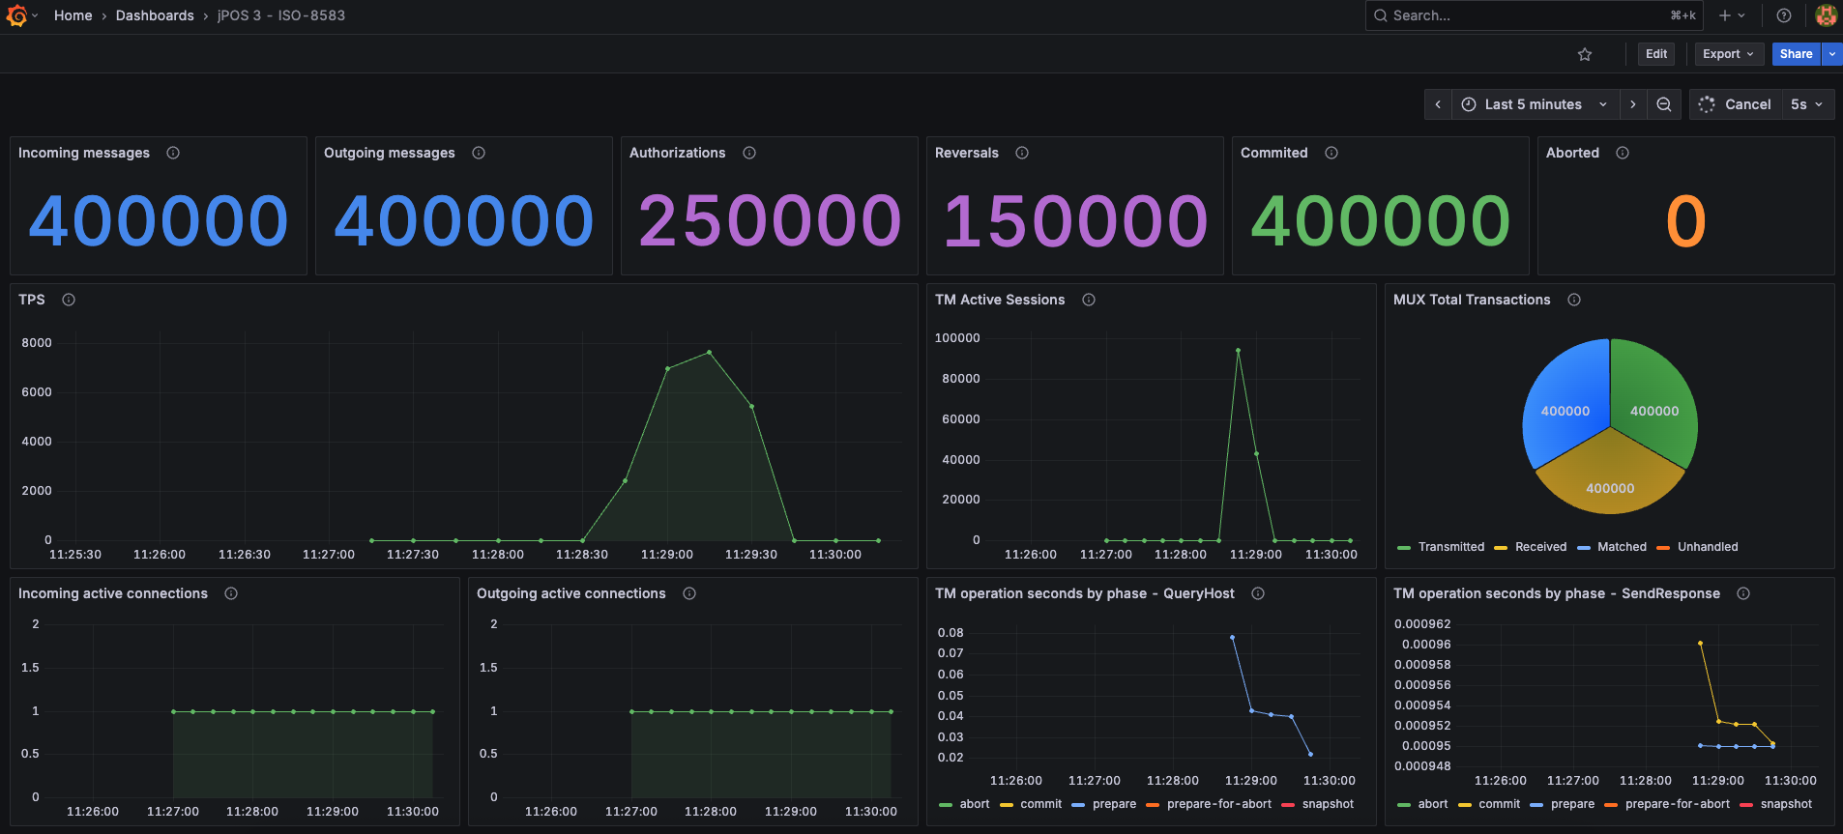
Task: Click the info icon beside TPS title
Action: [69, 300]
